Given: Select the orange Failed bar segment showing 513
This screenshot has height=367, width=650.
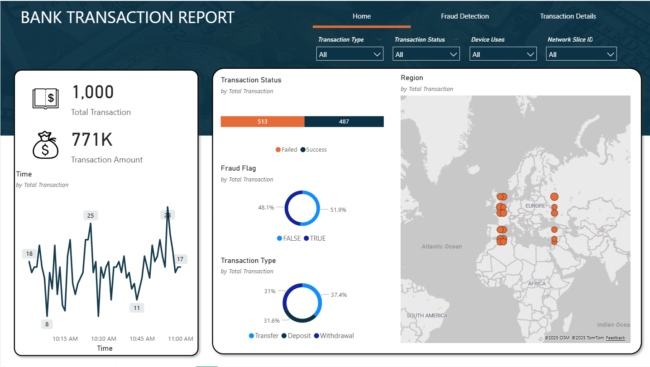Looking at the screenshot, I should coord(263,122).
